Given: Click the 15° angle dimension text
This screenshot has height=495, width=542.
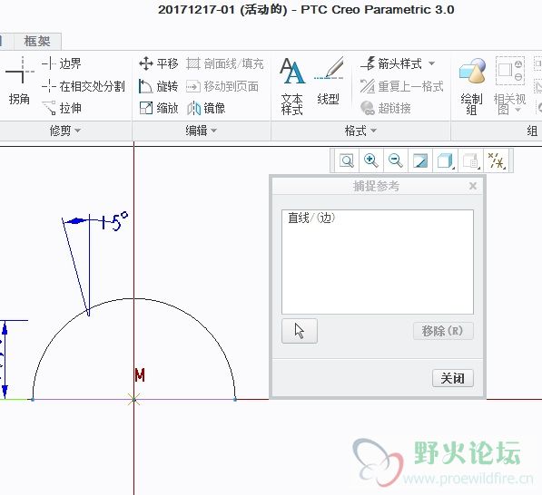Looking at the screenshot, I should [114, 221].
